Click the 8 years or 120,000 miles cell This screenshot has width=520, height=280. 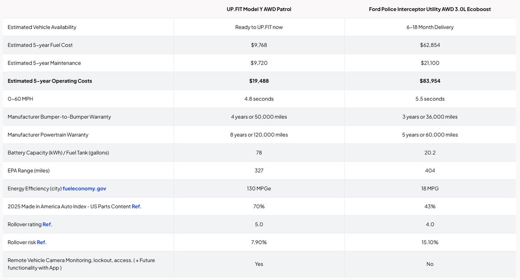pos(259,135)
